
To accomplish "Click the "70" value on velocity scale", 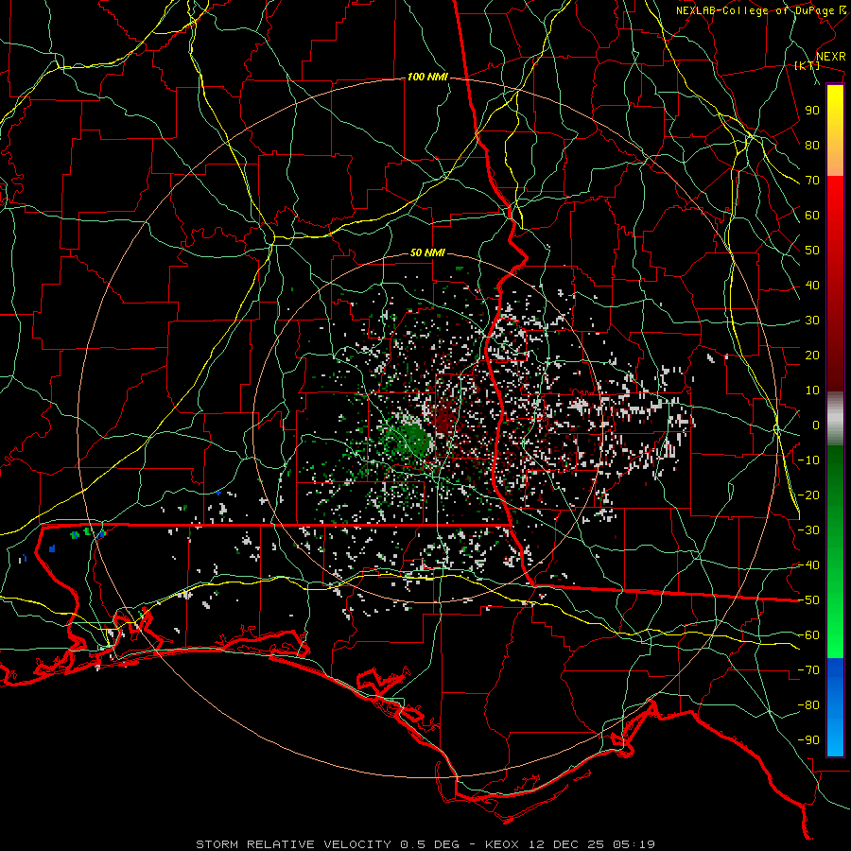I will (812, 181).
